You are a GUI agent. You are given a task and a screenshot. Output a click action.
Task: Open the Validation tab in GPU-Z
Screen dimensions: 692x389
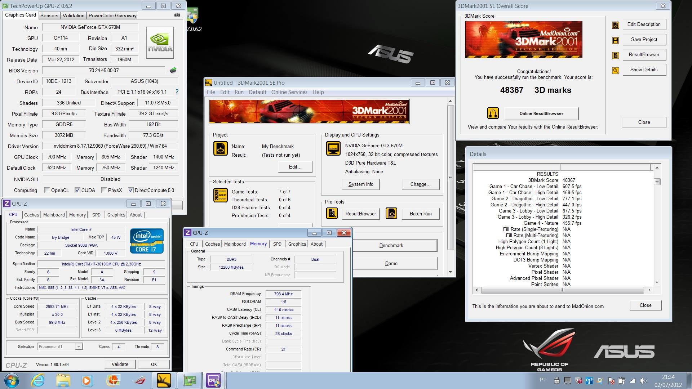(73, 15)
